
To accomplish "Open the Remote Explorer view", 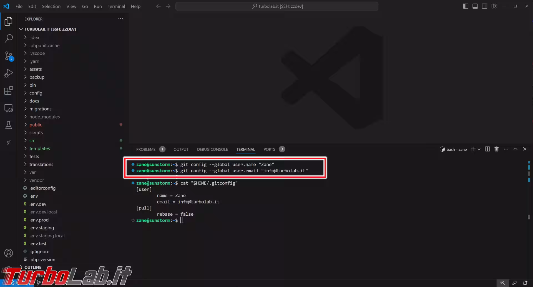I will (9, 108).
